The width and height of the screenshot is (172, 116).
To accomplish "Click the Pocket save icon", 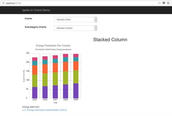I will point(164,3).
